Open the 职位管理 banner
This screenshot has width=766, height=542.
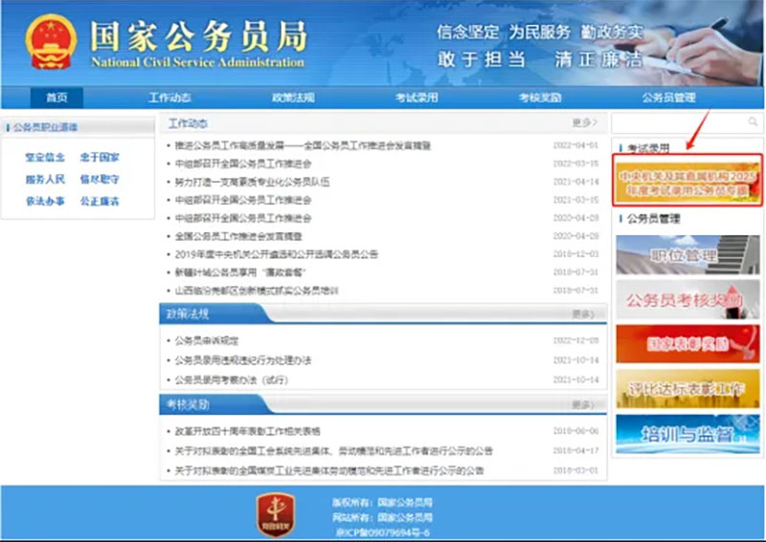click(x=687, y=254)
